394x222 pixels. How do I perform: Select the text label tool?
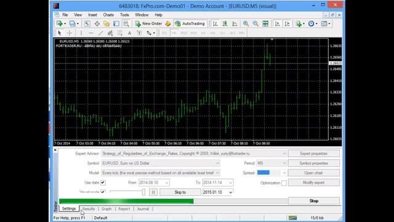139,33
